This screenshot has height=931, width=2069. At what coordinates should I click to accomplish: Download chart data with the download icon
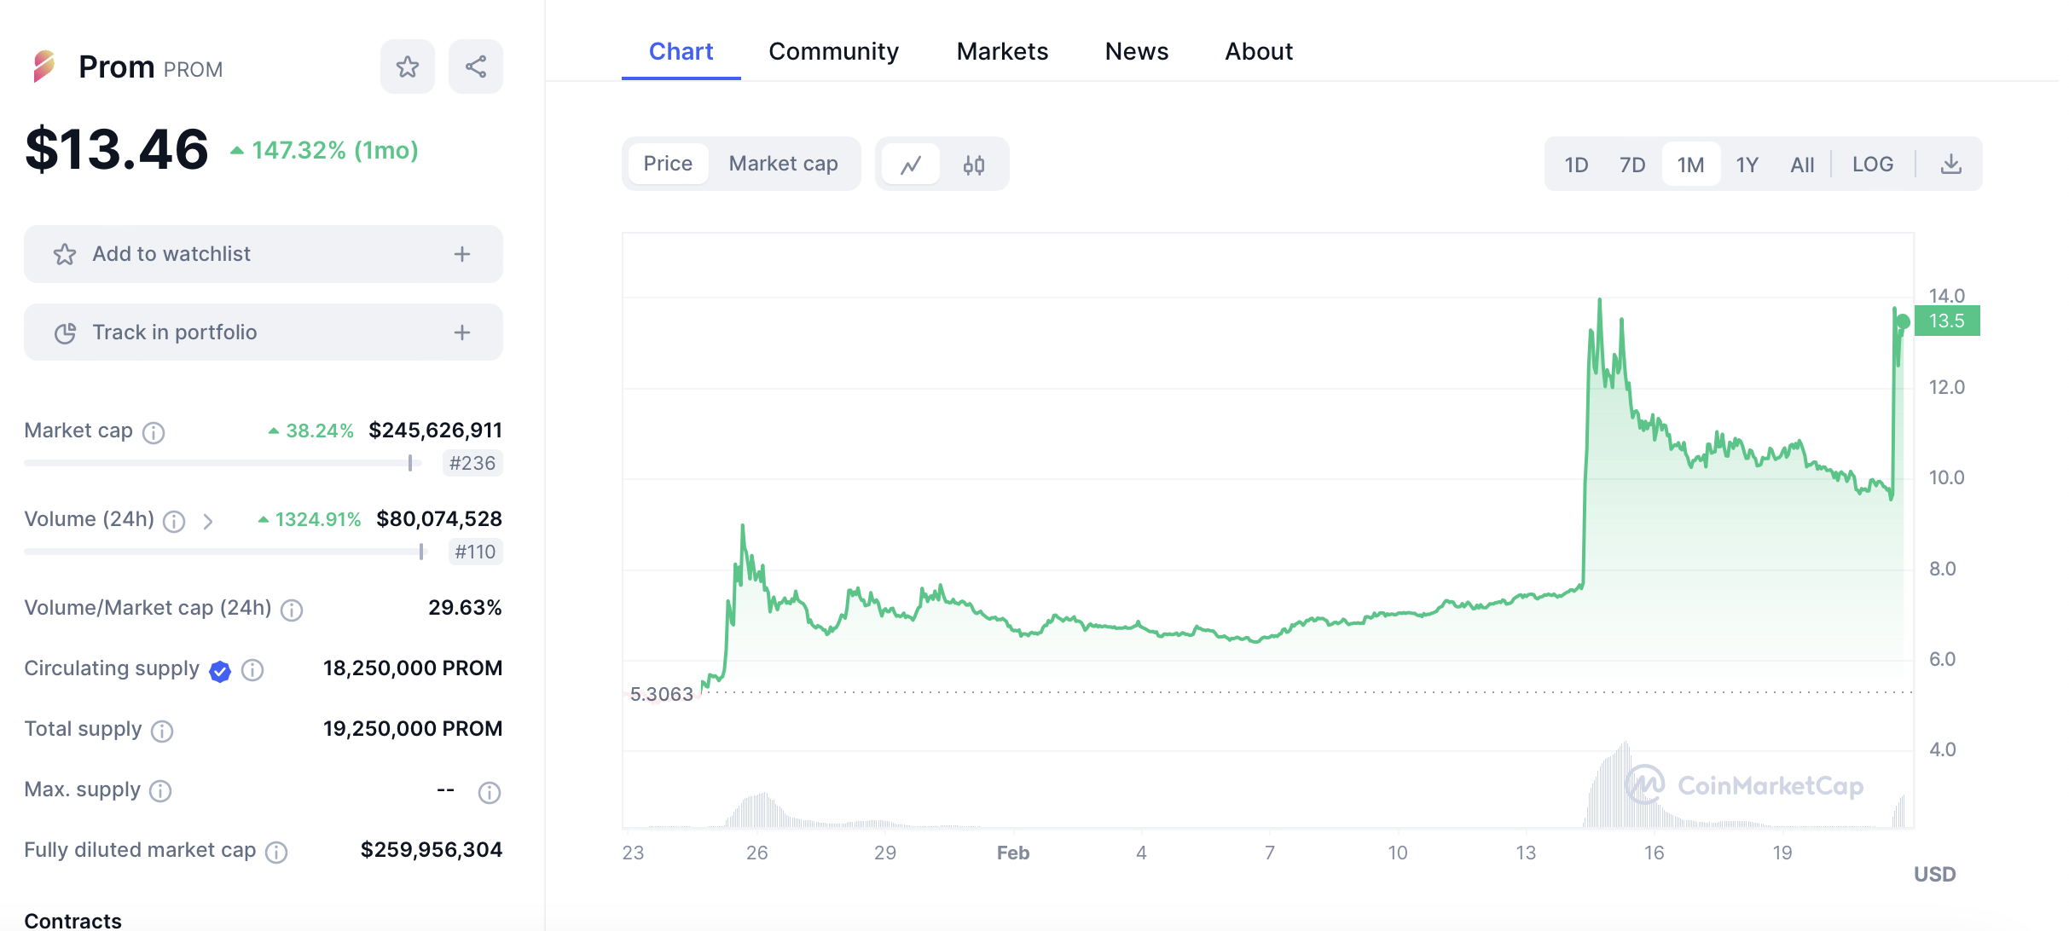pyautogui.click(x=1950, y=164)
